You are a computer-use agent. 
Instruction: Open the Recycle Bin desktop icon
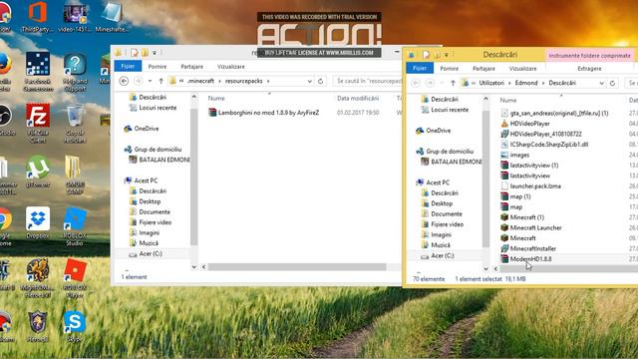[75, 124]
